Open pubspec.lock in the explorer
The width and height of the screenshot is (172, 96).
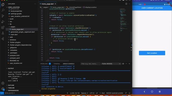tap(15, 55)
